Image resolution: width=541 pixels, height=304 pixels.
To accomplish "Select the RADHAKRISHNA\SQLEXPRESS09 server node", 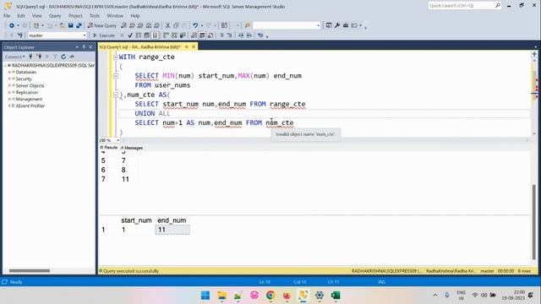I will [x=52, y=65].
